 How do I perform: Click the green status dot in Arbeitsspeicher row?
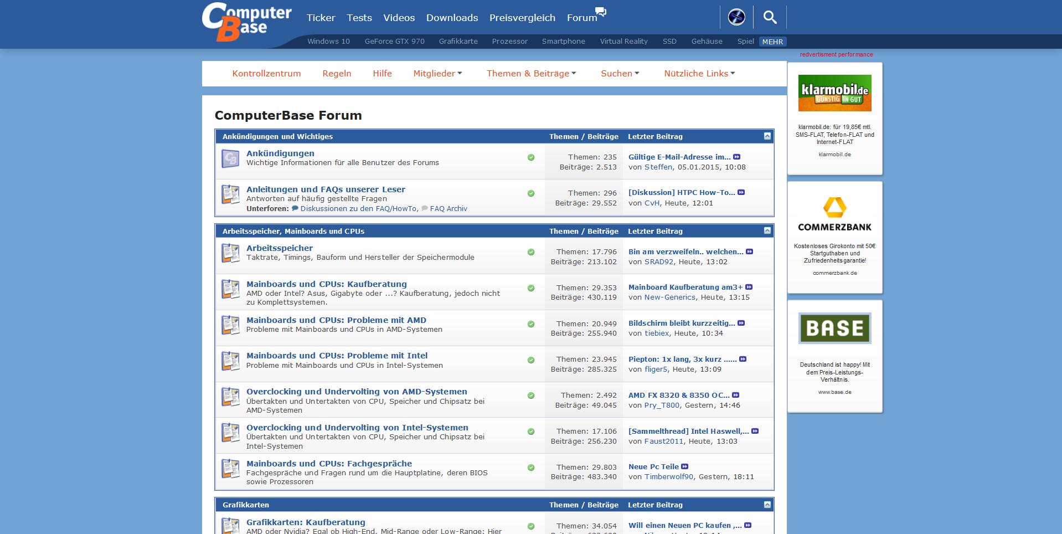531,252
